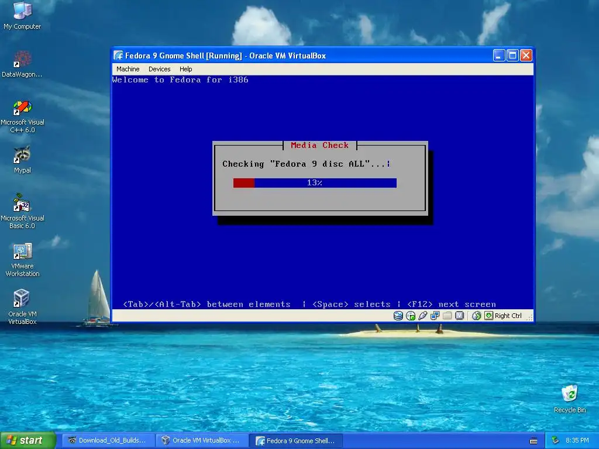Select the My Computer desktop icon
Image resolution: width=599 pixels, height=449 pixels.
click(x=22, y=15)
